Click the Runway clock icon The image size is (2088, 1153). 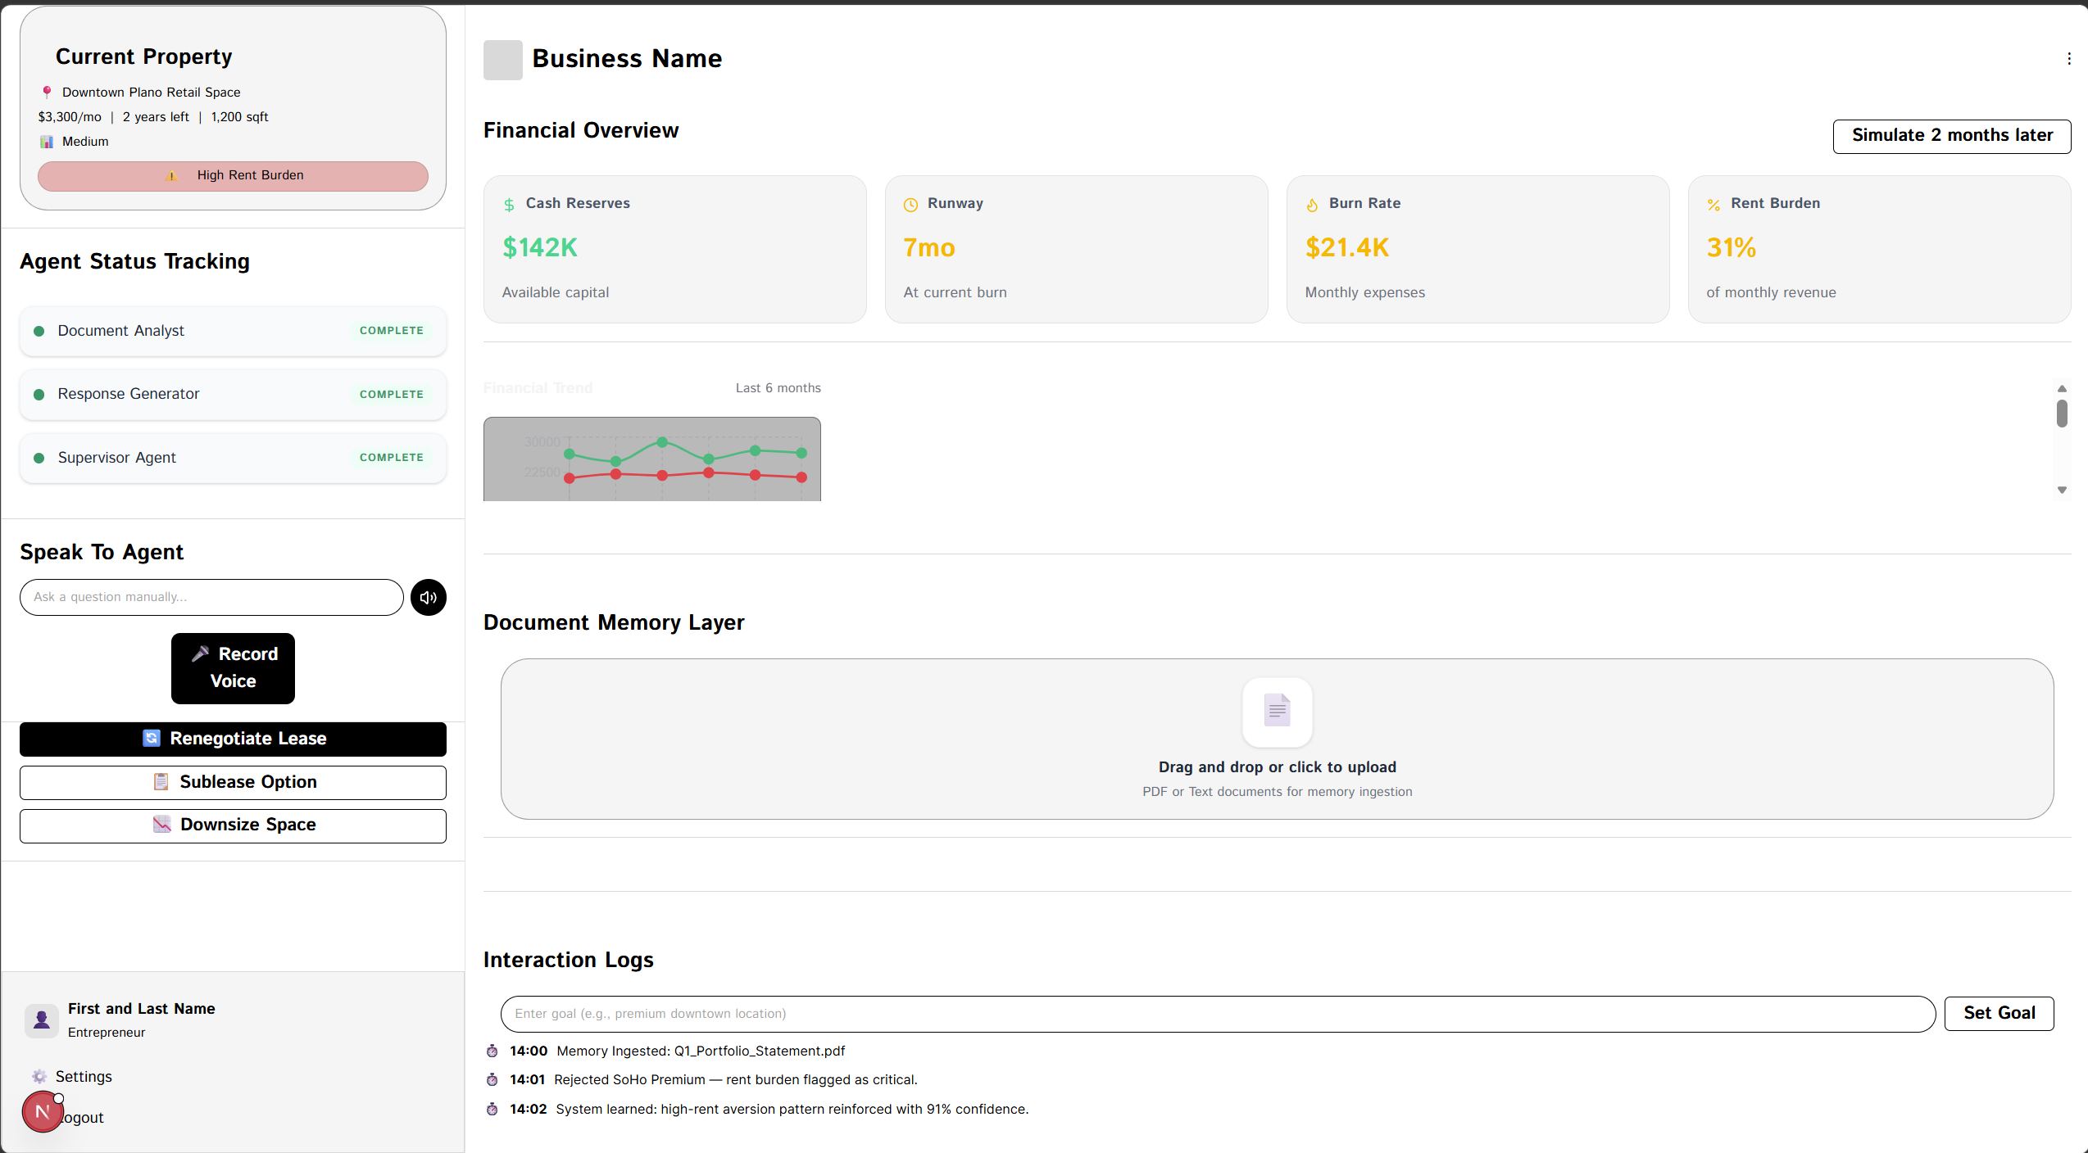(910, 205)
